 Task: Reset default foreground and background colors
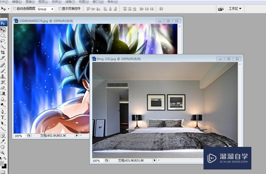click(1, 158)
